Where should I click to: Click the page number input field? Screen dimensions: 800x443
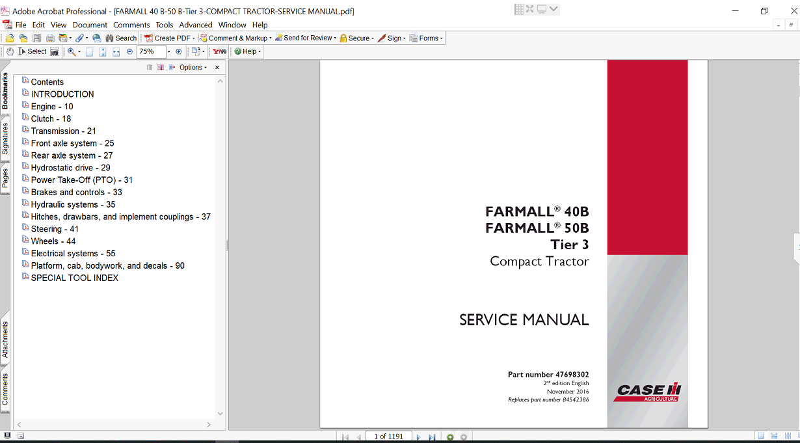point(389,436)
